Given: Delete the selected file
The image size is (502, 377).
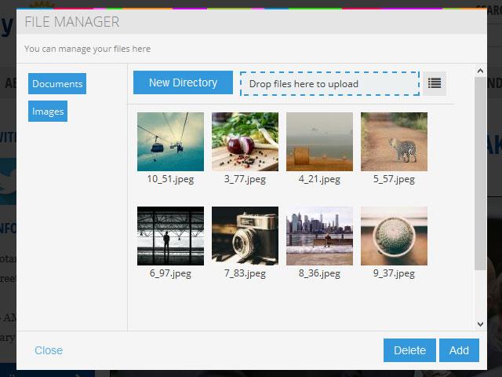Looking at the screenshot, I should 409,350.
